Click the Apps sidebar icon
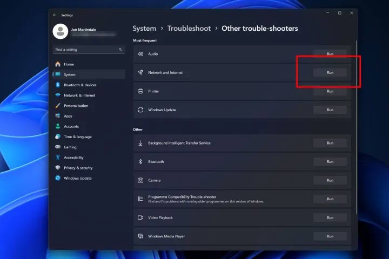 pyautogui.click(x=58, y=116)
